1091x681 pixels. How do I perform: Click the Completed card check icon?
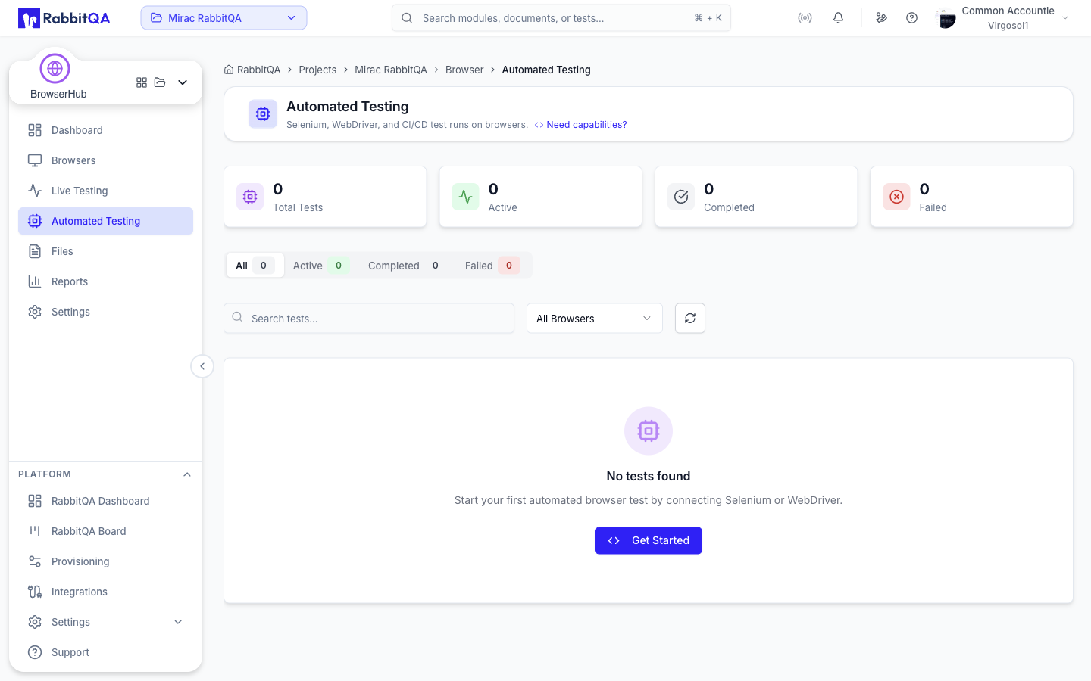pos(681,197)
